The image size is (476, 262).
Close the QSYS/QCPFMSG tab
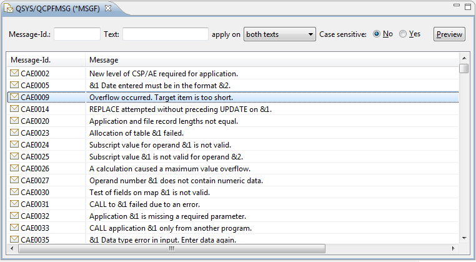108,8
